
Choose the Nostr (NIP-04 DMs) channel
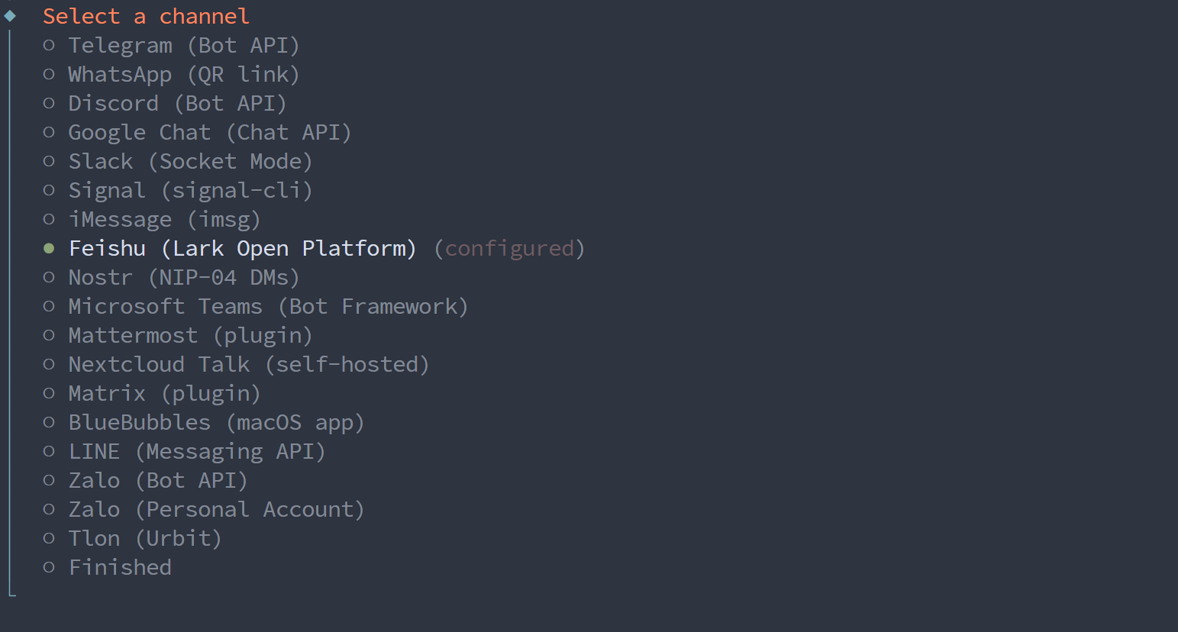click(x=183, y=278)
